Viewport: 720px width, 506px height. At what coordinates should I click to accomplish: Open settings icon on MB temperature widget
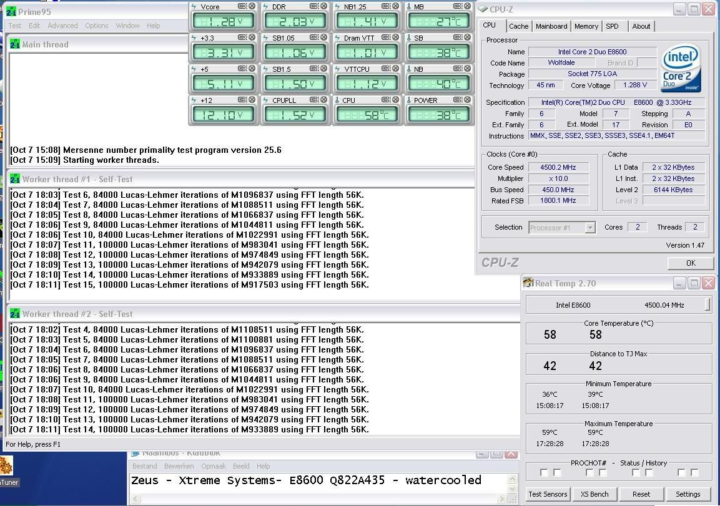[457, 6]
